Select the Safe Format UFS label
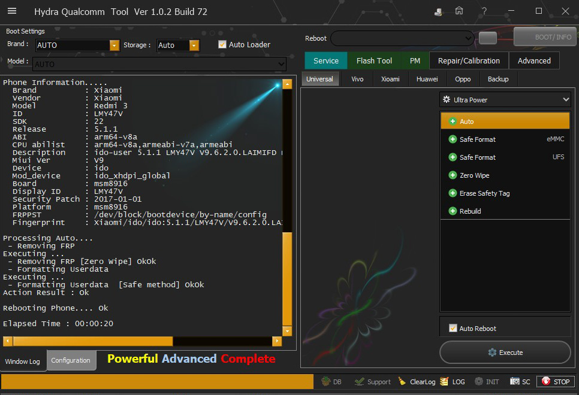Screen dimensions: 579x395 (x=478, y=157)
